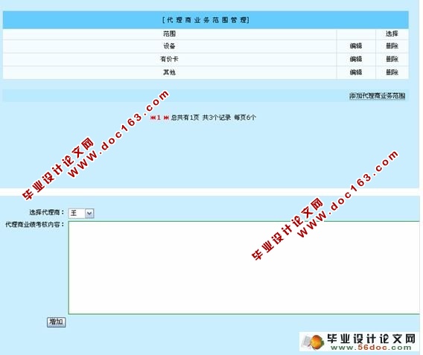Edit the 设备 row

click(x=355, y=46)
